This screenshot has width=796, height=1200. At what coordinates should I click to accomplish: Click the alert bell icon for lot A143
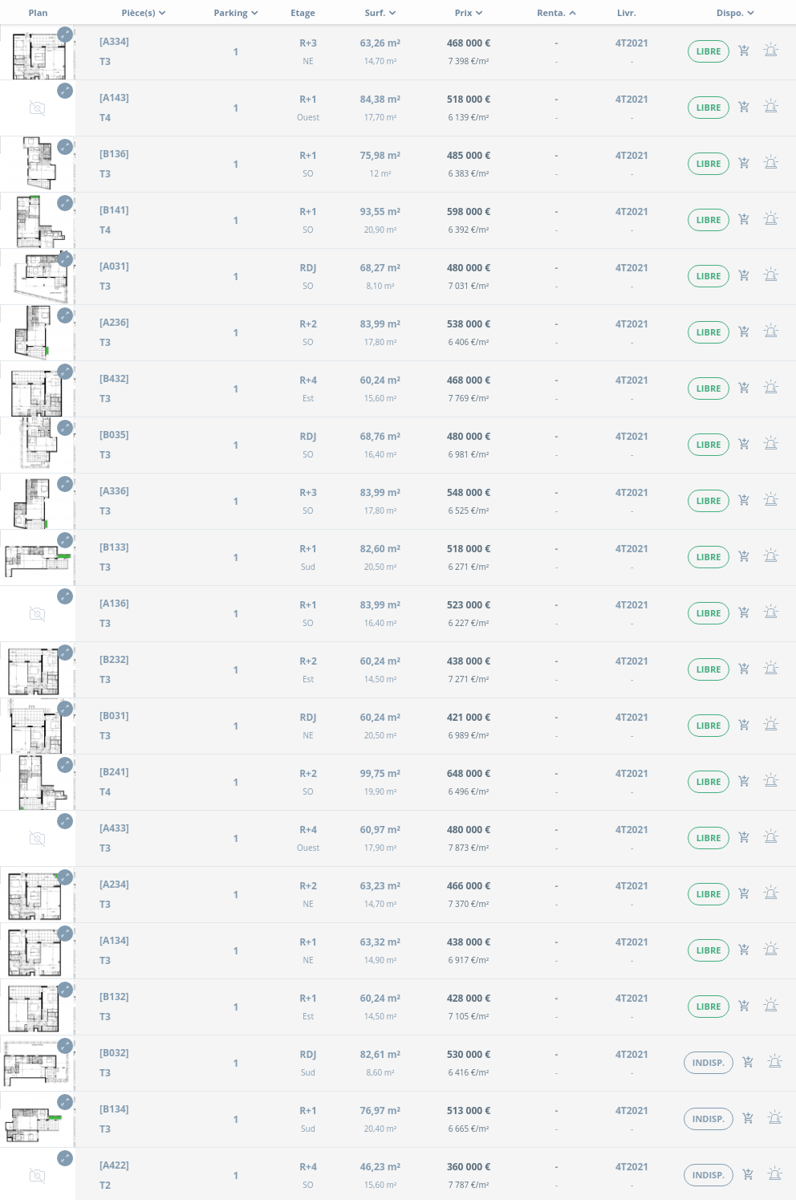coord(770,107)
